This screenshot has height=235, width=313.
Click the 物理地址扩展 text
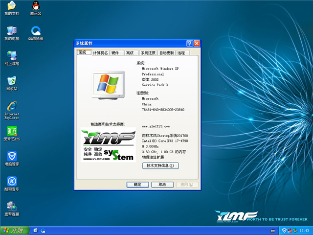[153, 157]
